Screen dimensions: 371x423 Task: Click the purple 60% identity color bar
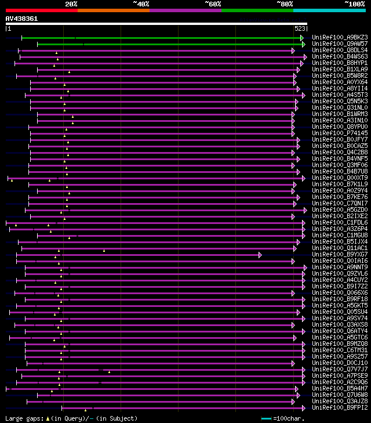click(x=185, y=10)
